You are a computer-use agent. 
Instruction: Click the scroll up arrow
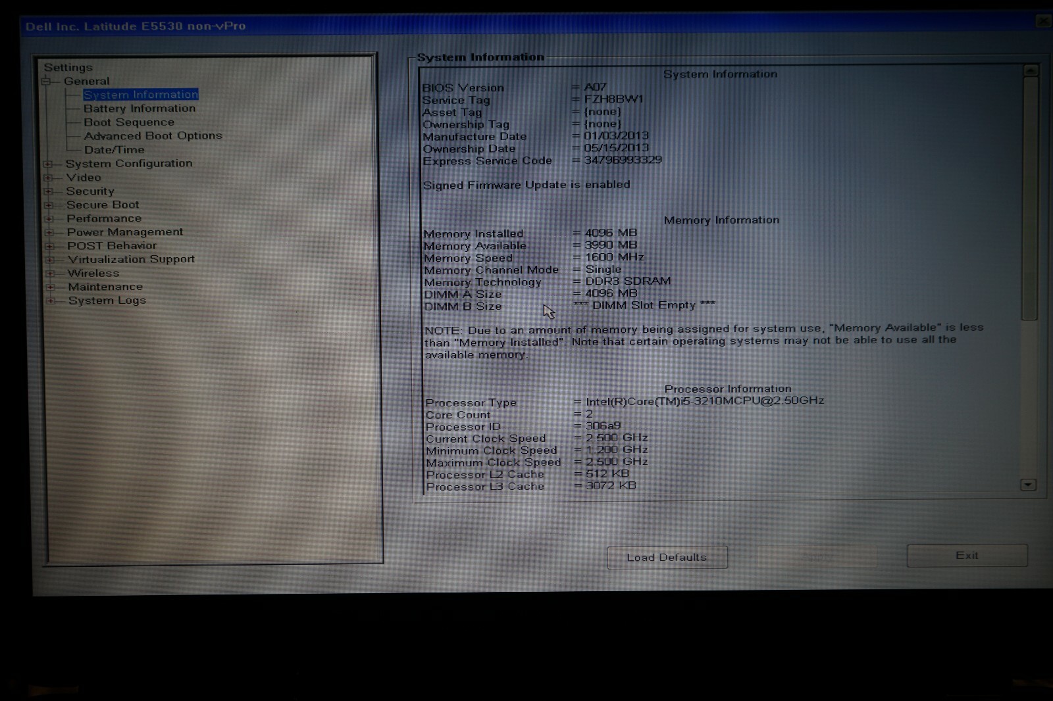point(1031,70)
